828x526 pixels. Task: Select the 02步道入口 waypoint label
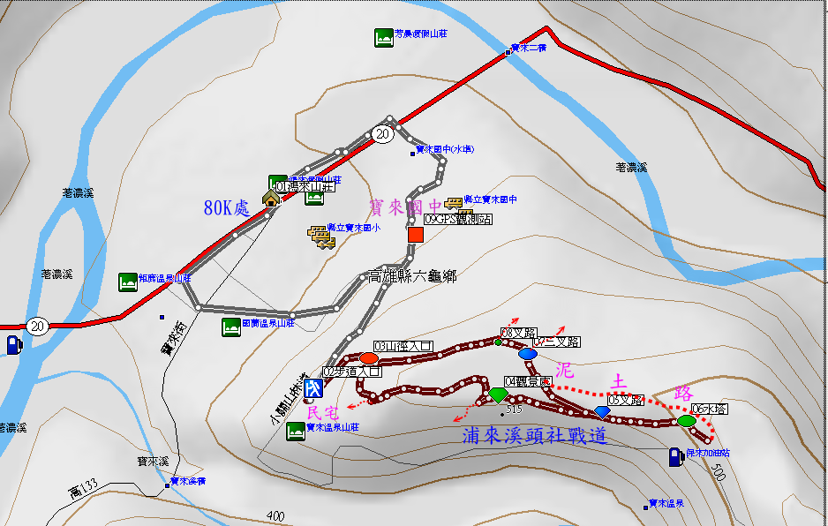coord(351,372)
